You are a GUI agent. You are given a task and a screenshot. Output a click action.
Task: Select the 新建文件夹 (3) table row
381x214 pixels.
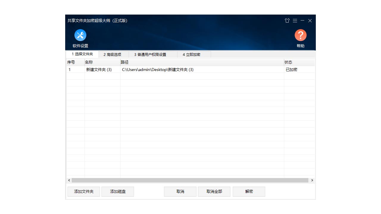point(179,69)
